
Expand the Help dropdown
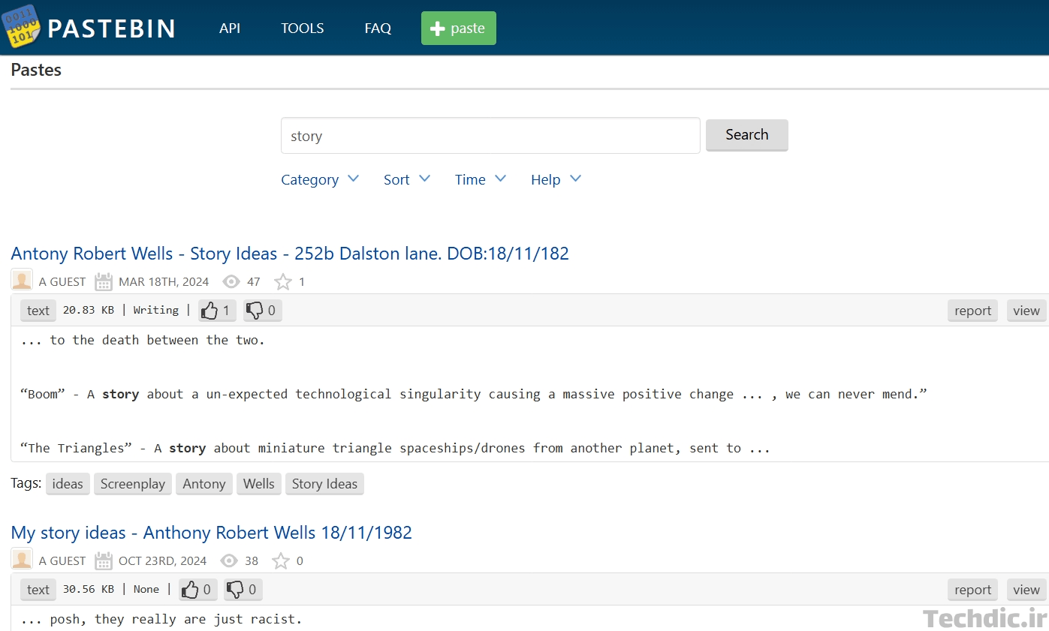click(x=556, y=179)
